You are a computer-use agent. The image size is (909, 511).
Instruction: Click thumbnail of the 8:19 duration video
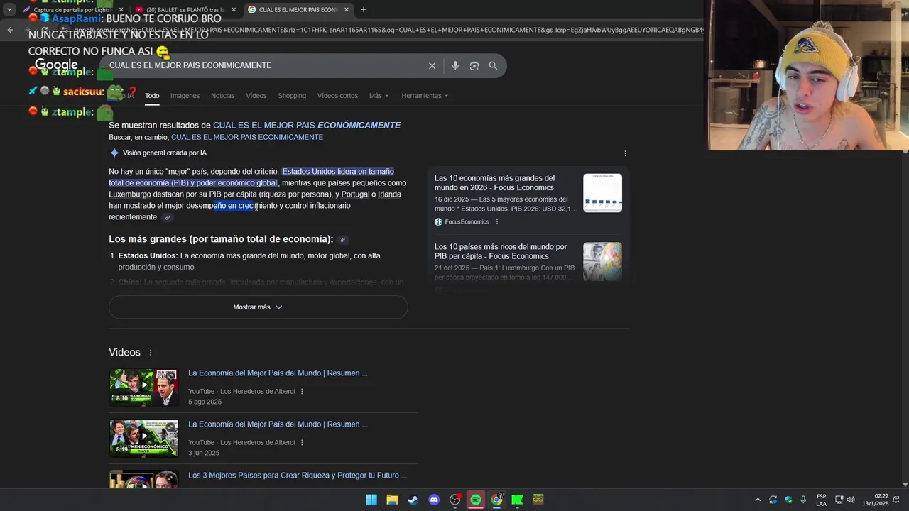click(143, 439)
